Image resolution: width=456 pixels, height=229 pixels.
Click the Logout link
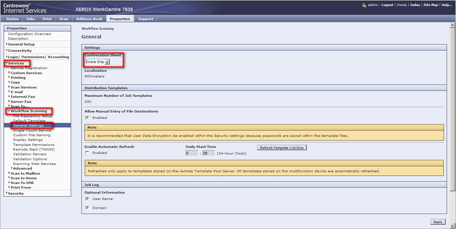(387, 5)
